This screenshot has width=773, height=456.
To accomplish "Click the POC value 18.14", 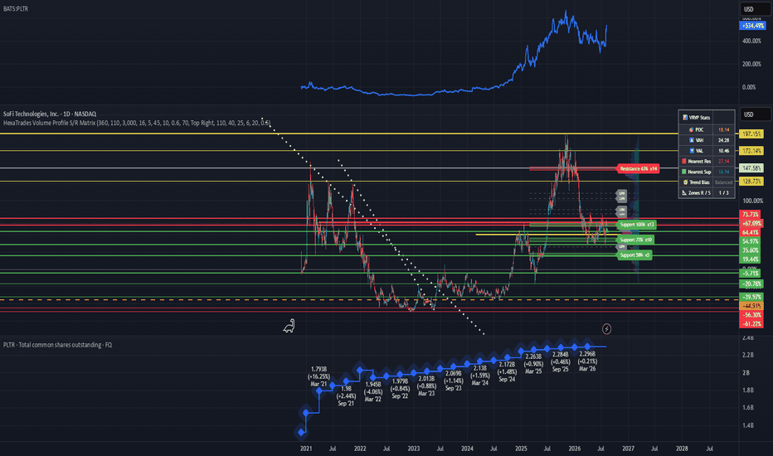I will tap(723, 129).
